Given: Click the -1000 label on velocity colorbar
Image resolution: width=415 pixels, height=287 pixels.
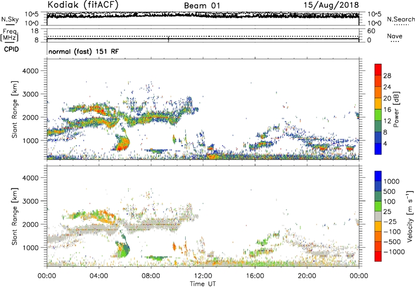Looking at the screenshot, I should pos(394,252).
